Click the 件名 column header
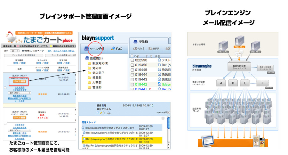Image resolution: width=288 pixels, height=155 pixels. click(x=157, y=56)
